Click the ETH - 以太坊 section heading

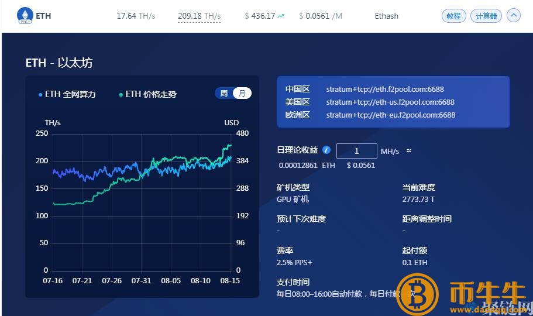click(x=59, y=63)
